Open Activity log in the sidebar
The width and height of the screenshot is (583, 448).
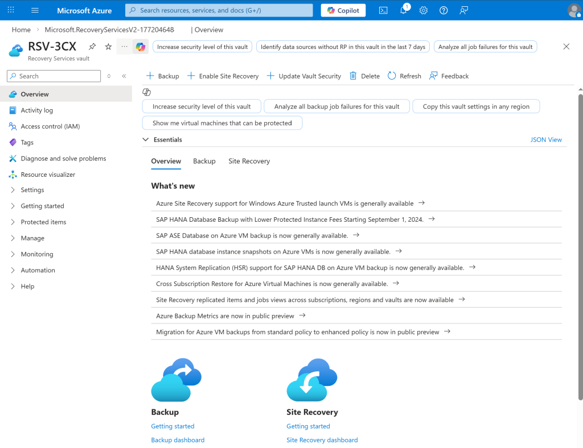[x=36, y=110]
